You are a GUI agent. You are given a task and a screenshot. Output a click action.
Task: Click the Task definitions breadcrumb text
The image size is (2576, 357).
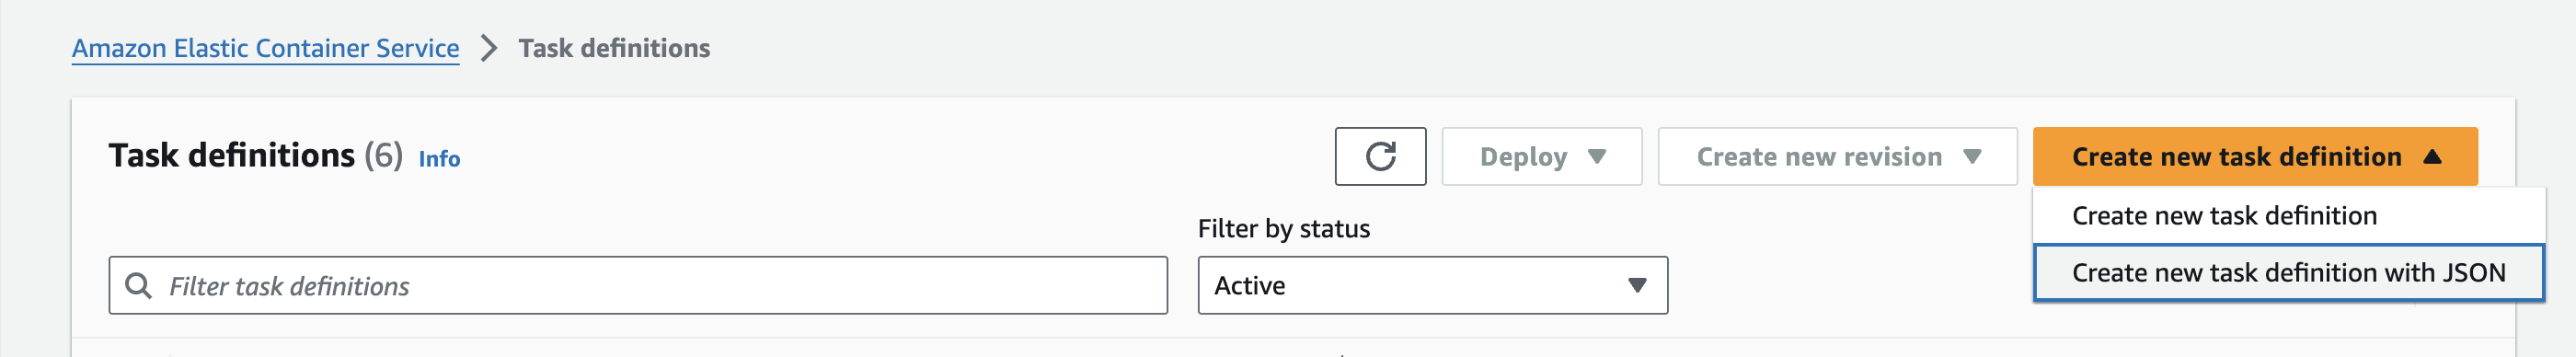pyautogui.click(x=614, y=48)
